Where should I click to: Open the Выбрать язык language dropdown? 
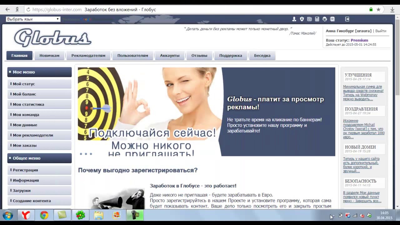tap(33, 19)
